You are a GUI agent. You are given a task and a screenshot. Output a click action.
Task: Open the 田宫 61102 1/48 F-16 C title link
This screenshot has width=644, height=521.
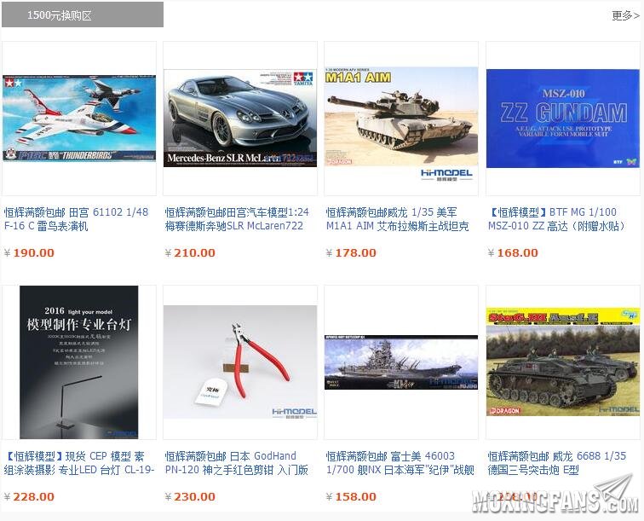tap(77, 219)
